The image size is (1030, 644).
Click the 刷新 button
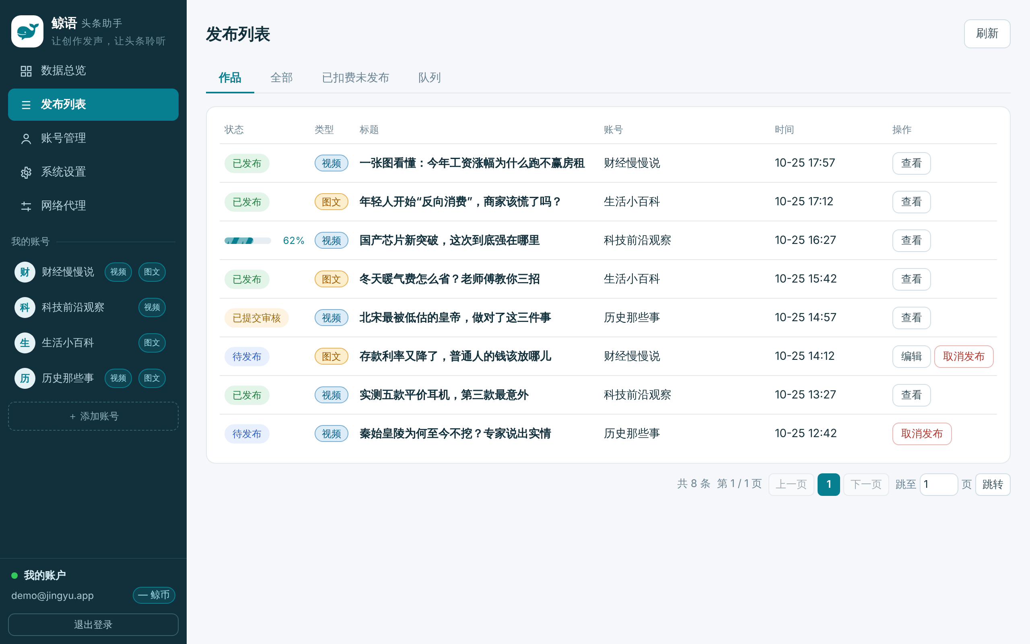[987, 34]
